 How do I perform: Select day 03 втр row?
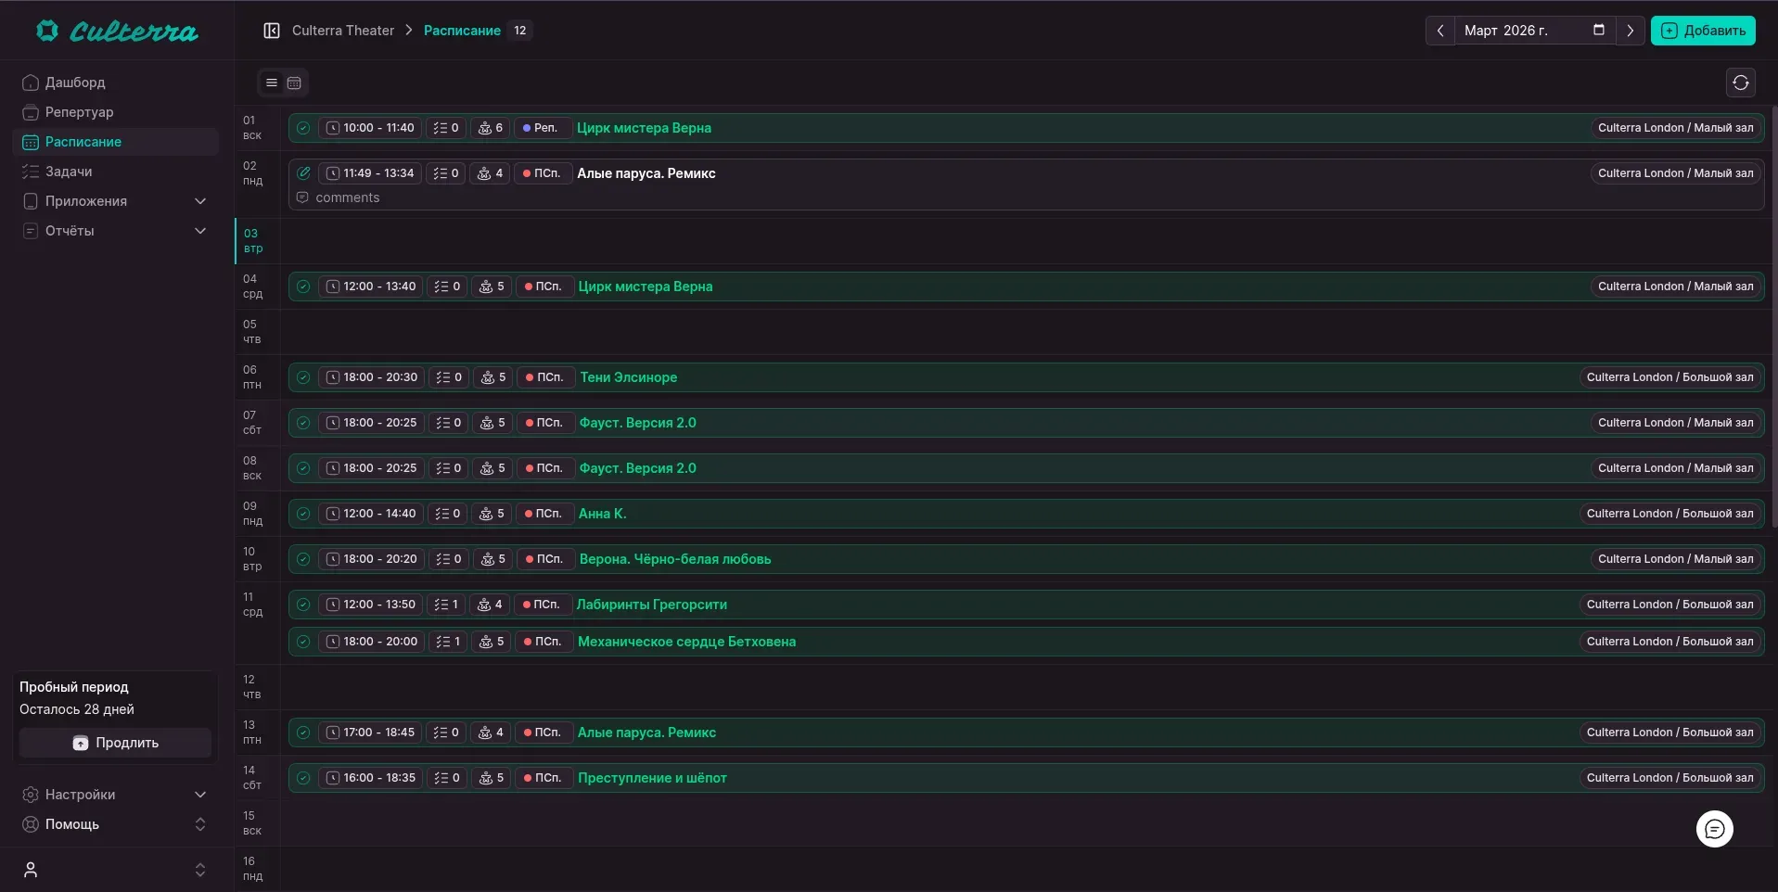pos(1006,241)
